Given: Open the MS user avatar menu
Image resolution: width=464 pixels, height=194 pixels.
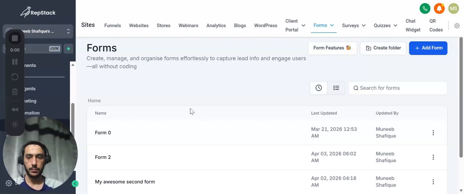Looking at the screenshot, I should click(453, 8).
